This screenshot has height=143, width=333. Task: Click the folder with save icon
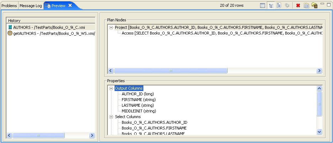tap(314, 6)
